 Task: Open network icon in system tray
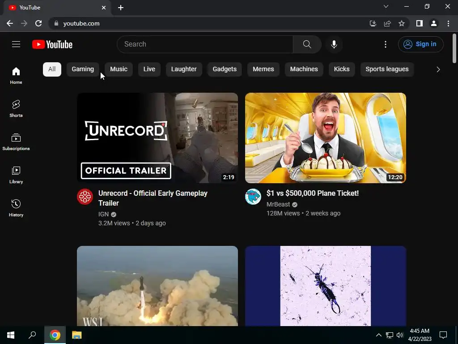pos(390,335)
